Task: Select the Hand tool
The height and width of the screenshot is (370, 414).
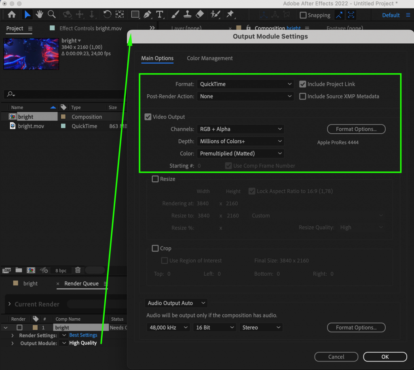Action: [39, 14]
